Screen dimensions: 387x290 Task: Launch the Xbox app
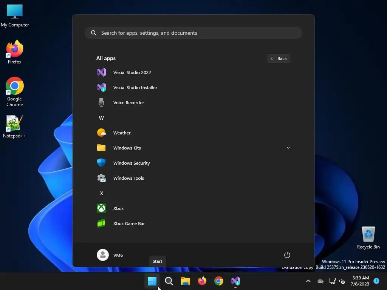click(x=193, y=208)
